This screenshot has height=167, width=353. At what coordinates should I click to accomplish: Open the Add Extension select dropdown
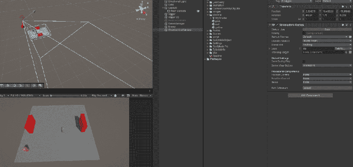coord(327,88)
